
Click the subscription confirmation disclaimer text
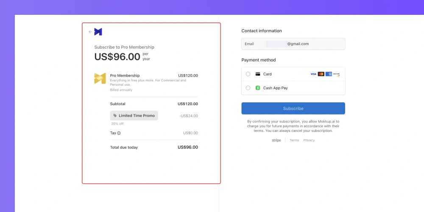tap(293, 126)
